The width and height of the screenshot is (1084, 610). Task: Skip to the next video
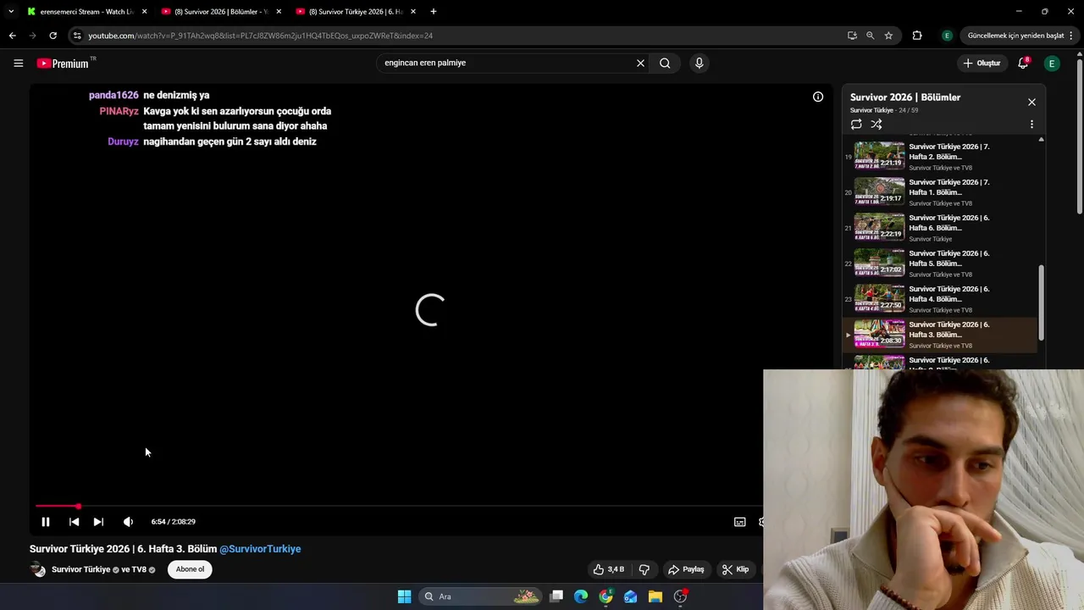pos(98,522)
